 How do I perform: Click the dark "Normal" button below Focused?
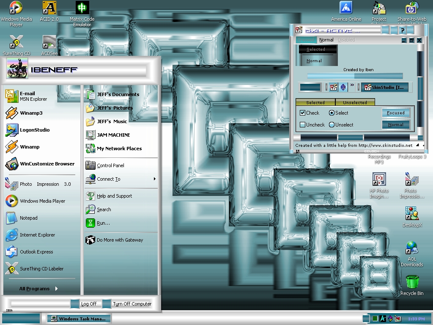coord(396,125)
